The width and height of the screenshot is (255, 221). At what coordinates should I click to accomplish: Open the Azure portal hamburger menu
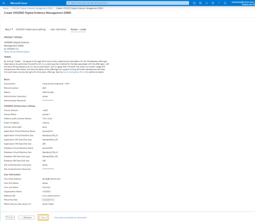tap(4, 2)
